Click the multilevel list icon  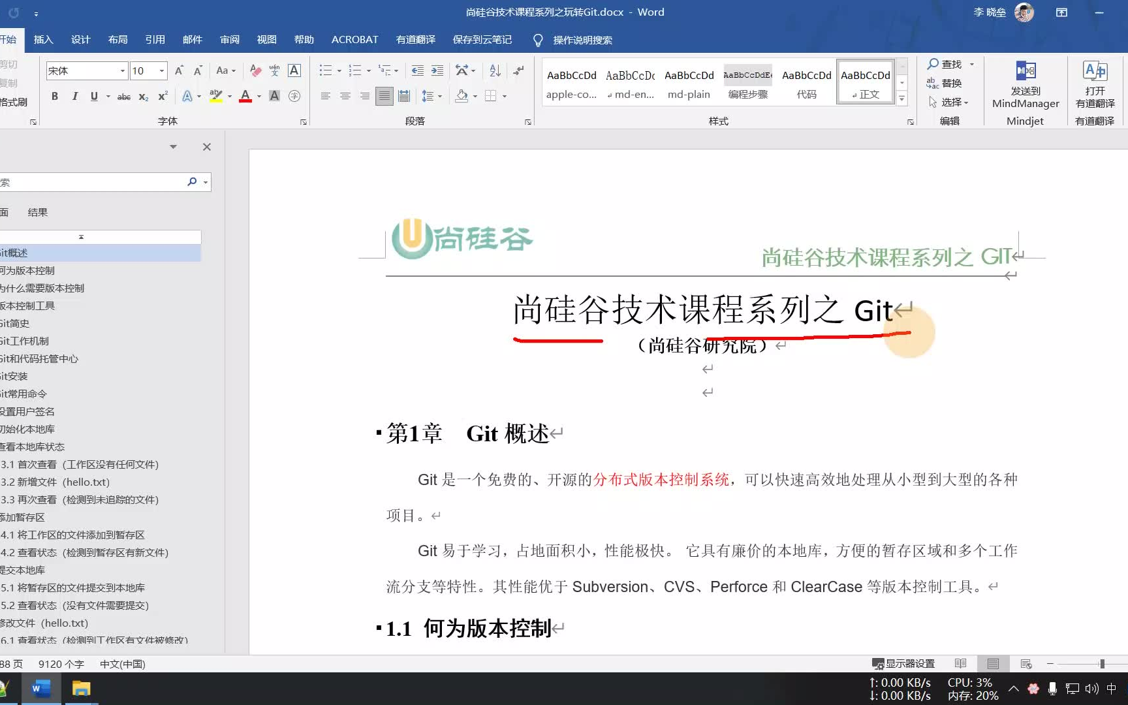[x=384, y=70]
